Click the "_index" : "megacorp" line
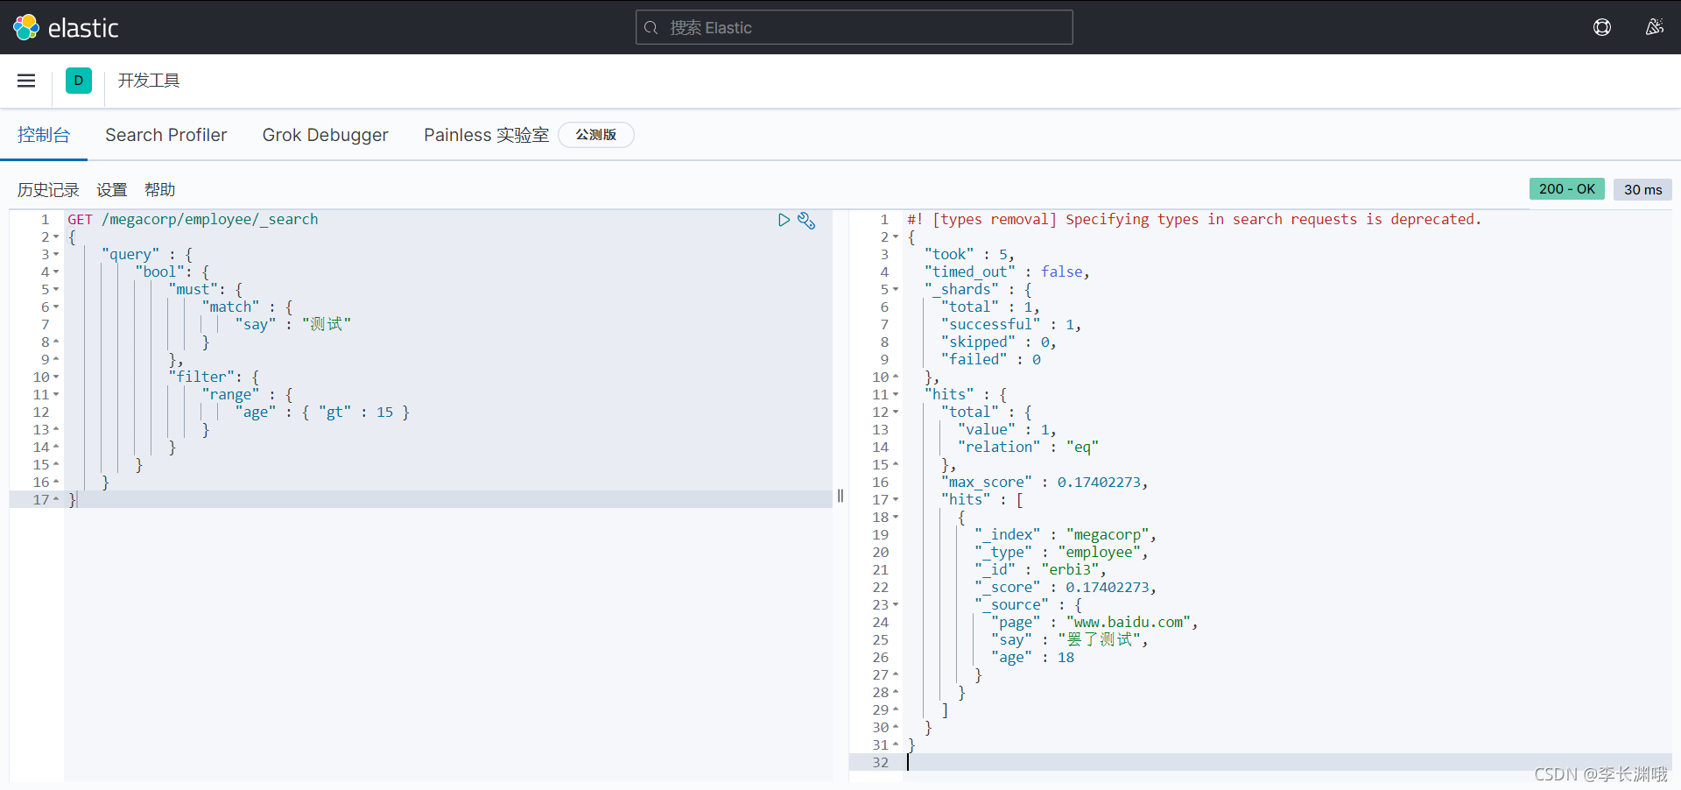The width and height of the screenshot is (1681, 790). click(x=1066, y=535)
